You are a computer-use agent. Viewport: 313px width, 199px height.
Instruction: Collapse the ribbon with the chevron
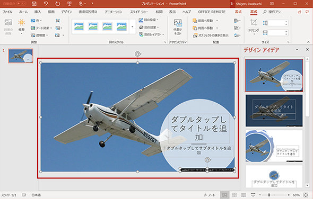308,42
